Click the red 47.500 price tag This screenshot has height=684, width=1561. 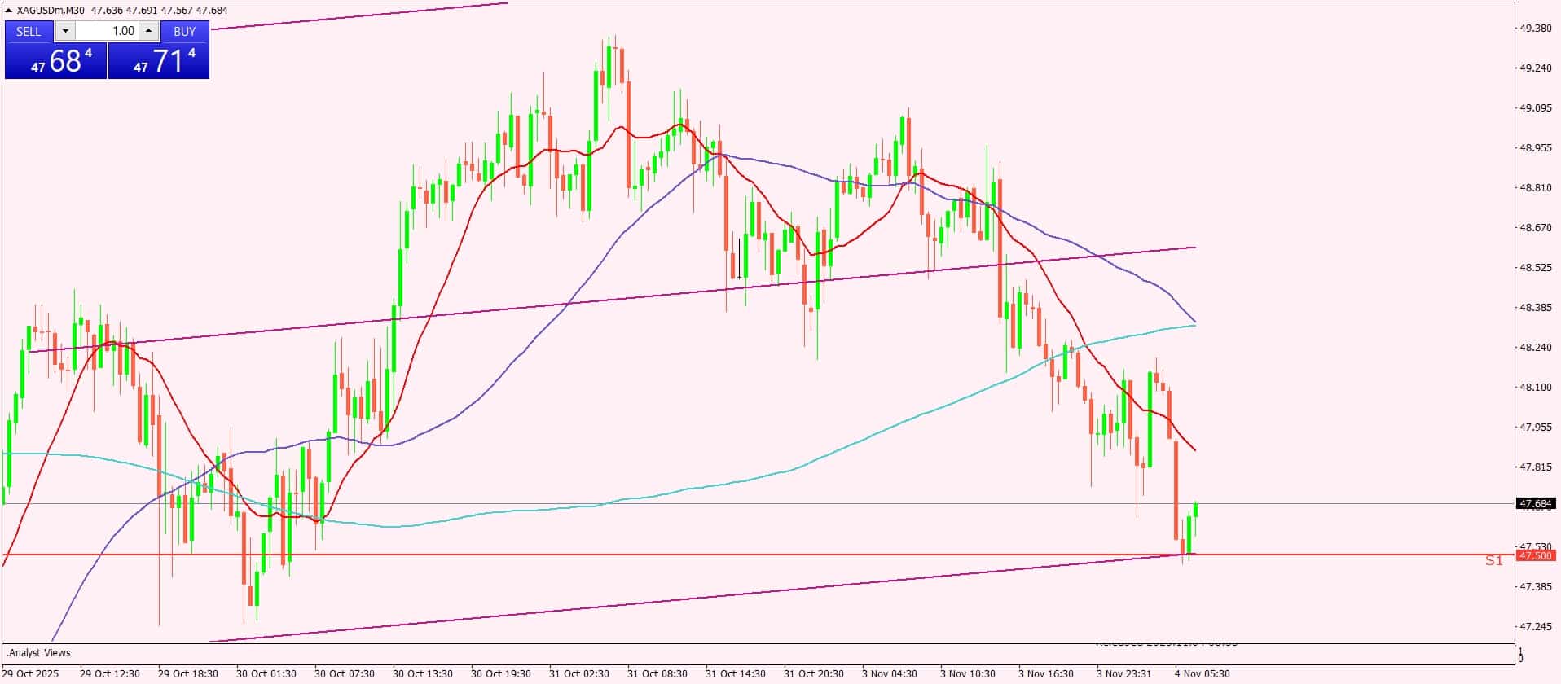[x=1535, y=555]
